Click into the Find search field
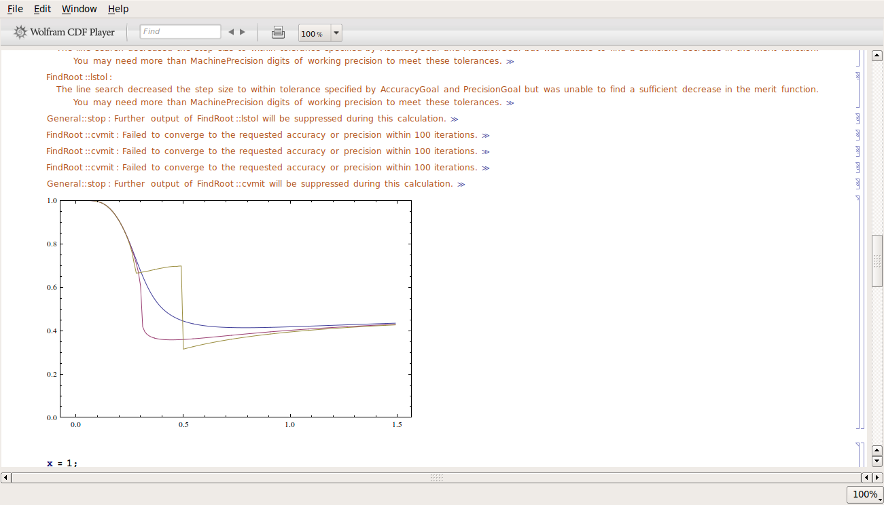Image resolution: width=884 pixels, height=505 pixels. coord(180,32)
